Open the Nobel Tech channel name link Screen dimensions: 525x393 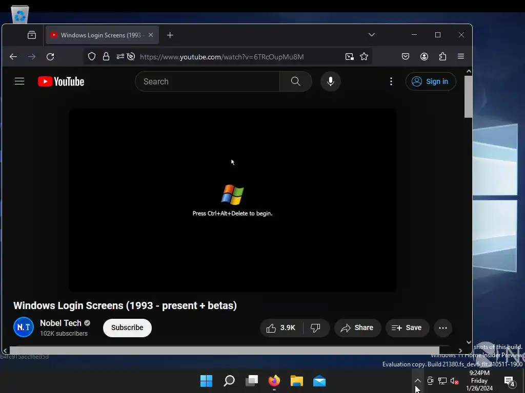click(60, 323)
